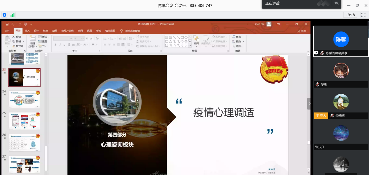Switch to the Slide Show (幻灯片放映) tab
Image resolution: width=369 pixels, height=175 pixels.
[67, 31]
